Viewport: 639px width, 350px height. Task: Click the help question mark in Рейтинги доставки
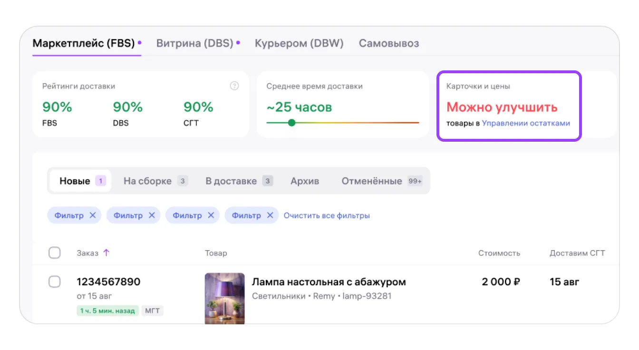tap(234, 86)
